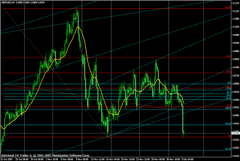Select the 2.0830 price axis label
The width and height of the screenshot is (240, 161).
[236, 59]
